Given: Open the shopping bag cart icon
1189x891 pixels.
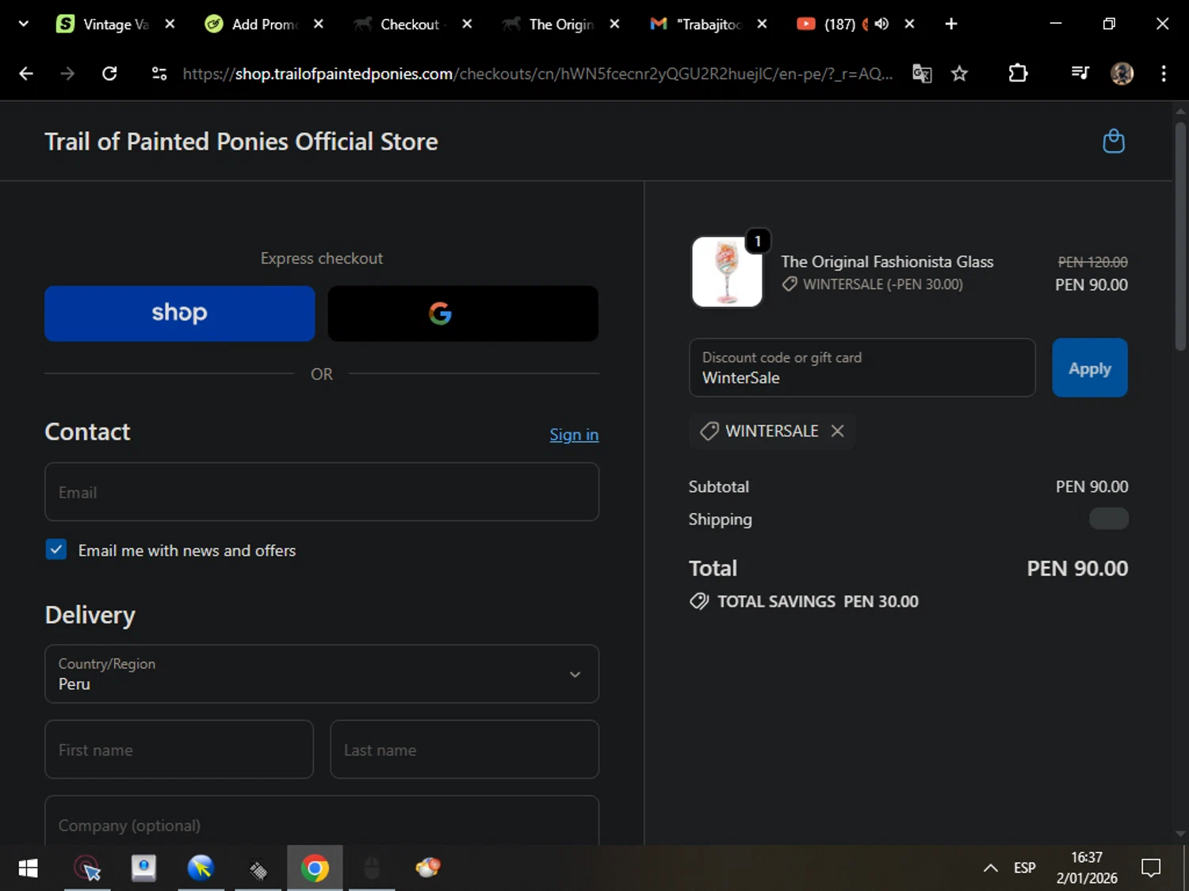Looking at the screenshot, I should click(x=1114, y=141).
